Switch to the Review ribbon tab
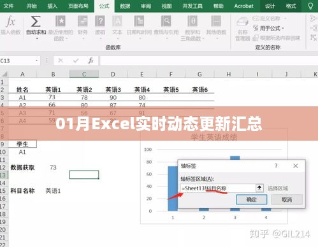Screen dimensions: 318x247 pos(146,6)
